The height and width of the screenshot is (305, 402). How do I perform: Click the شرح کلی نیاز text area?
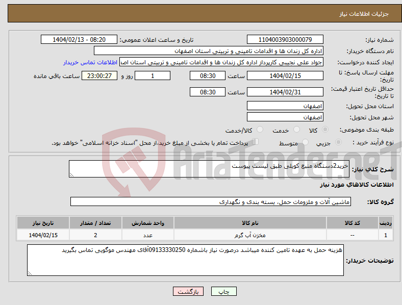(x=209, y=169)
